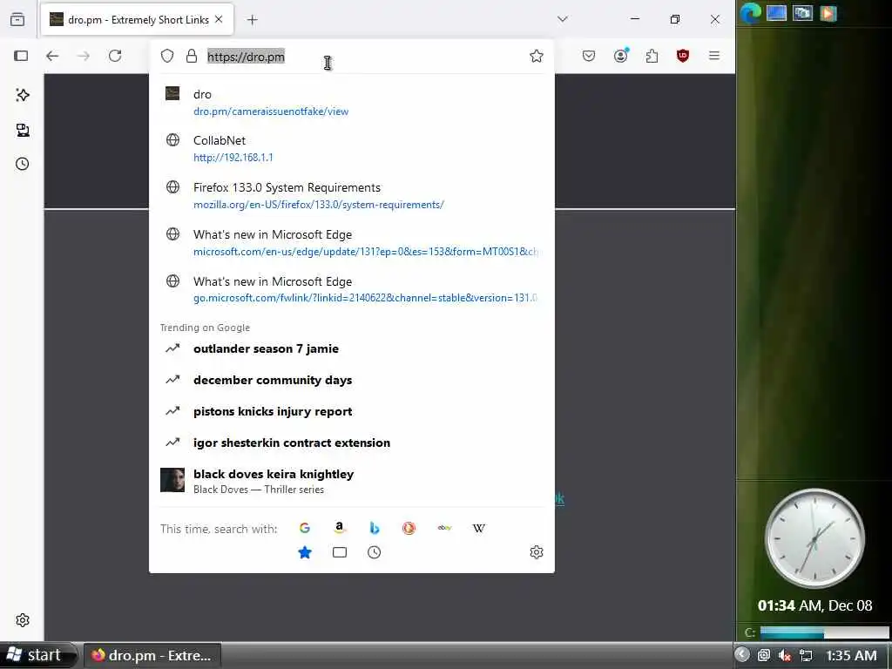The height and width of the screenshot is (669, 892).
Task: Toggle the sidebar button in toolbar
Action: click(21, 56)
